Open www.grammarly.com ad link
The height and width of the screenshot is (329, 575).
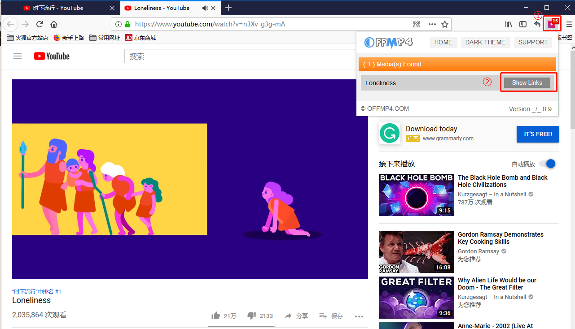448,139
